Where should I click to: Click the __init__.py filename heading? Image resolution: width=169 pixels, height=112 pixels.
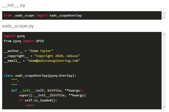(x=14, y=5)
